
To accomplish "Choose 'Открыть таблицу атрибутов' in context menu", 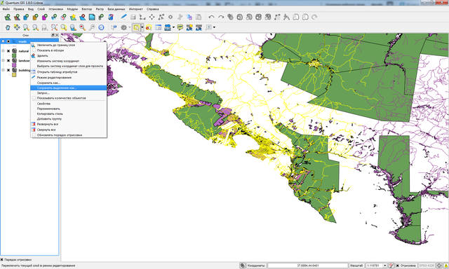I will 69,72.
